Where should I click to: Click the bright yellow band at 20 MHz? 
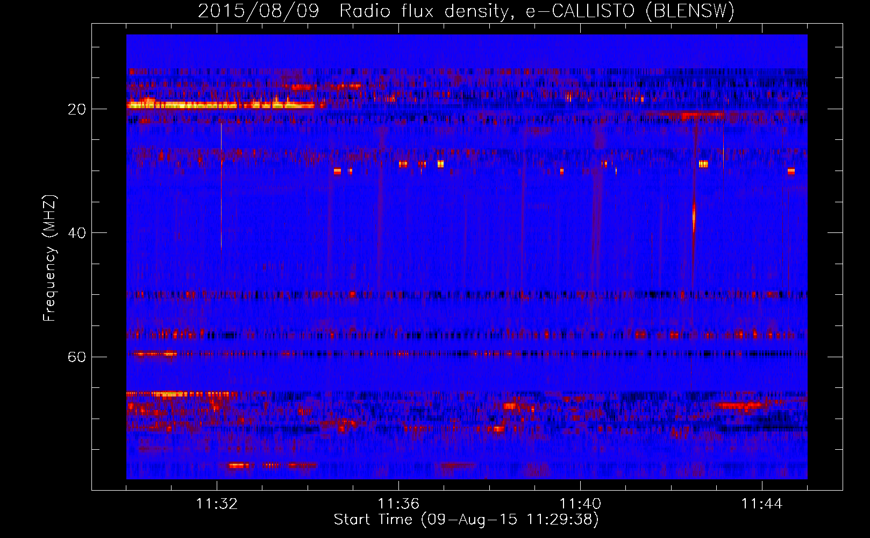[x=220, y=105]
